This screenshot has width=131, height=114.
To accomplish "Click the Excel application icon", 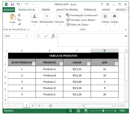I will click(x=6, y=4).
